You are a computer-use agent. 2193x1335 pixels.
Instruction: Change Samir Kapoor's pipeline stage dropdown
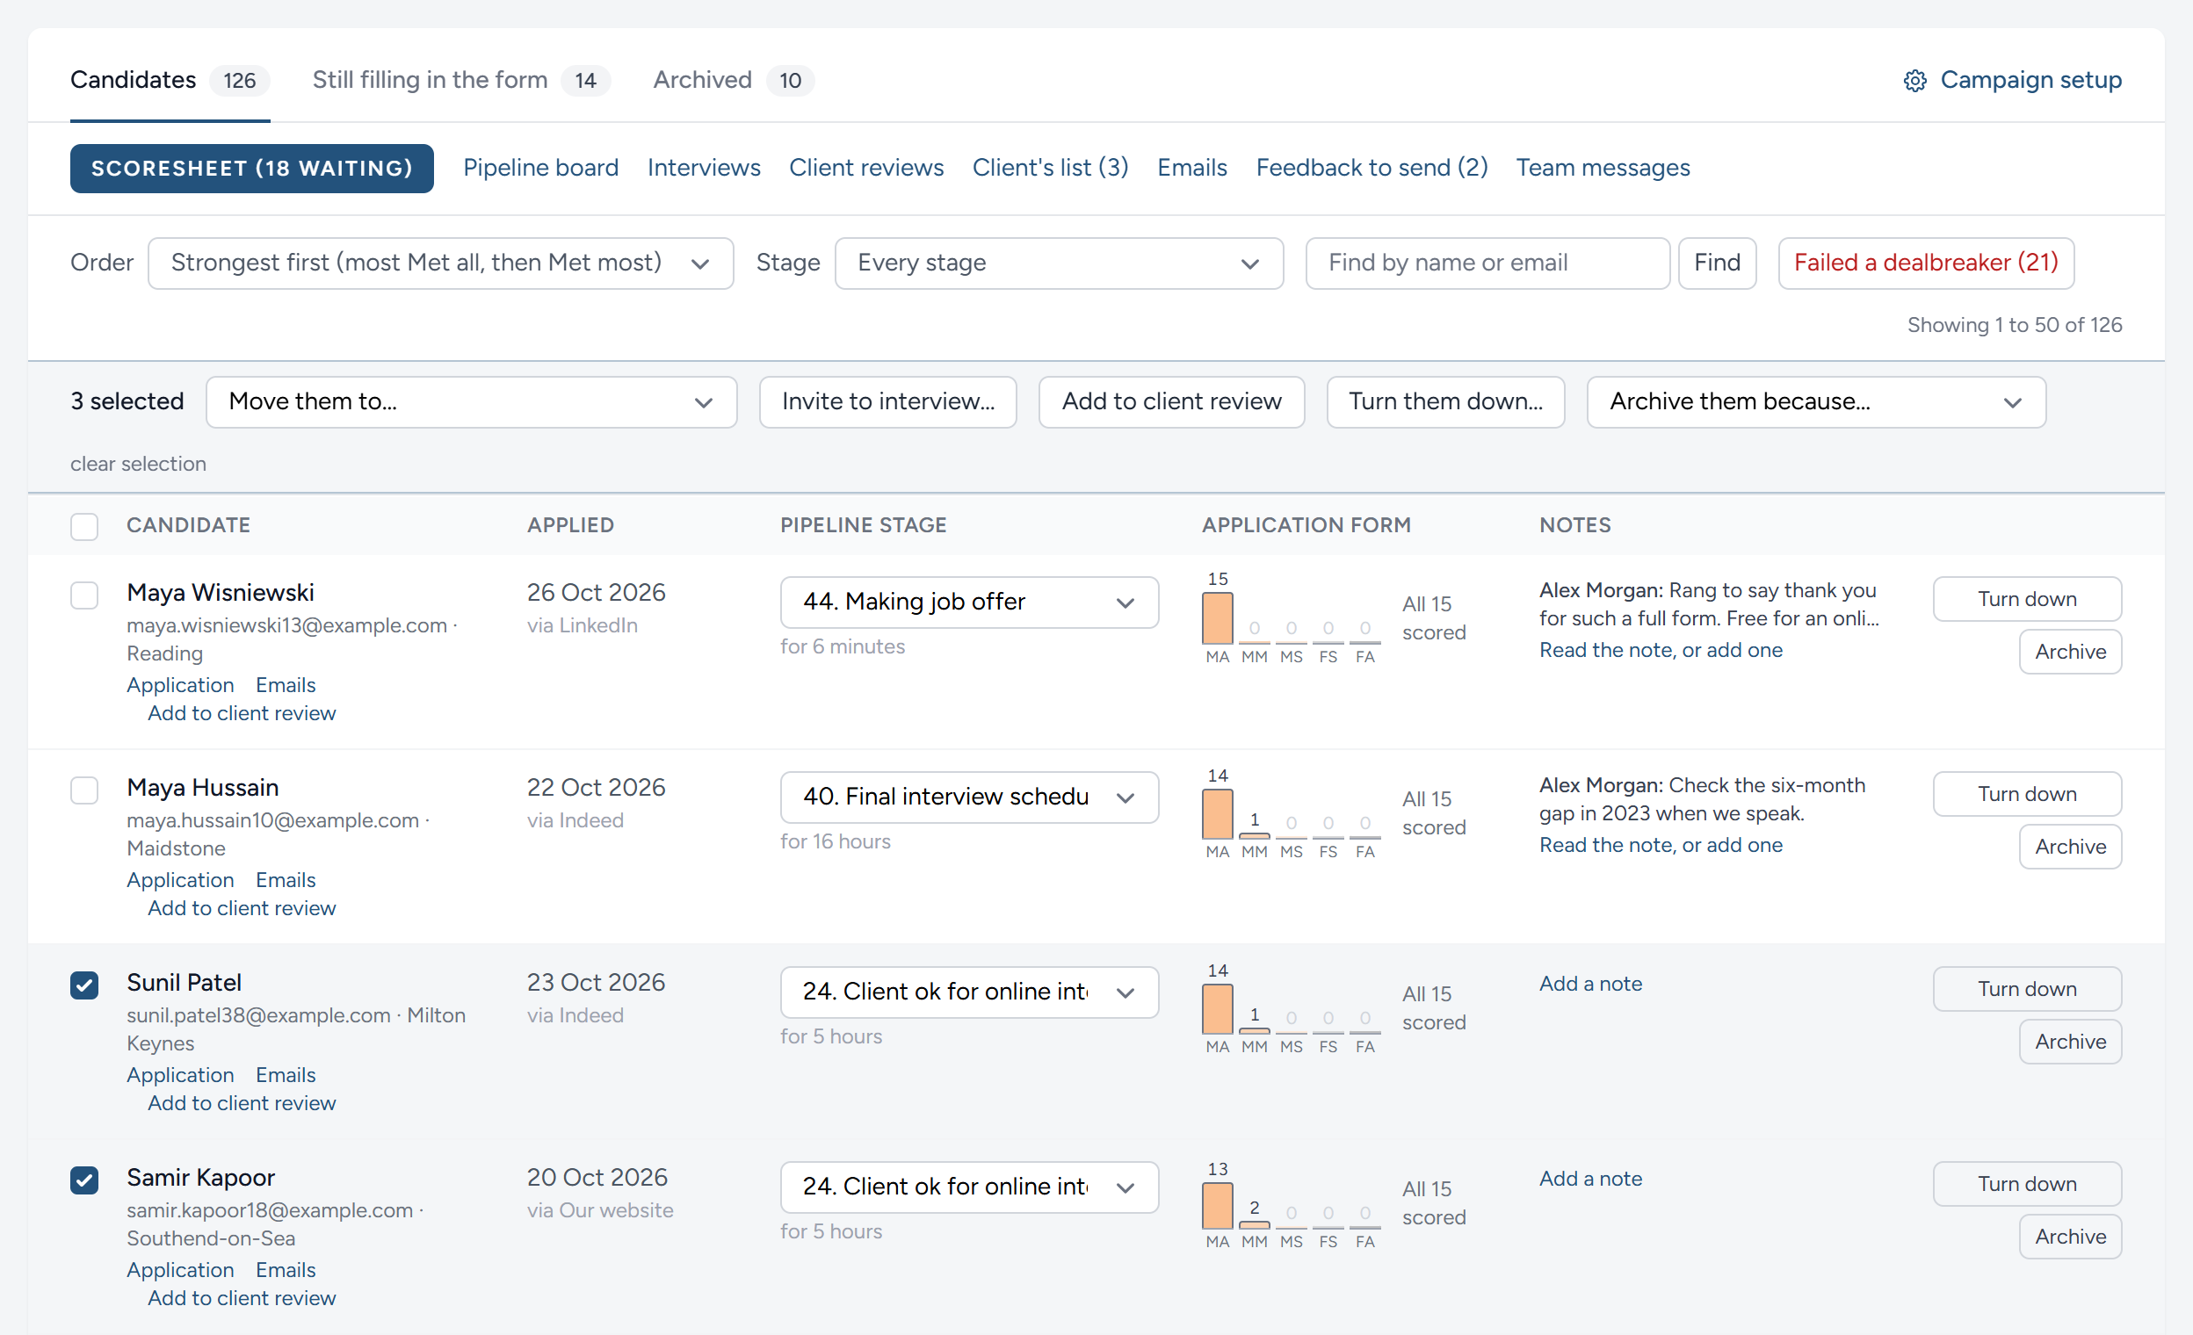[x=968, y=1186]
